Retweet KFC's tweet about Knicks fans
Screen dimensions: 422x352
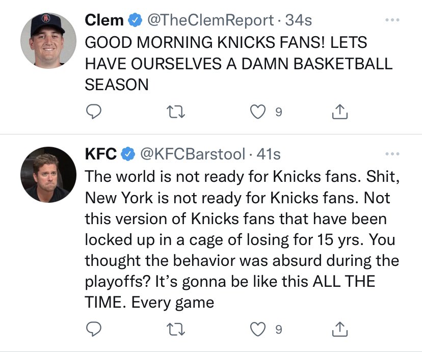(176, 330)
